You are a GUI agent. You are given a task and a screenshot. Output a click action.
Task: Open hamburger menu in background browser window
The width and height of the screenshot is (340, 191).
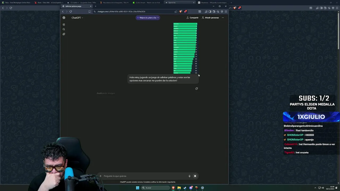pos(337,8)
